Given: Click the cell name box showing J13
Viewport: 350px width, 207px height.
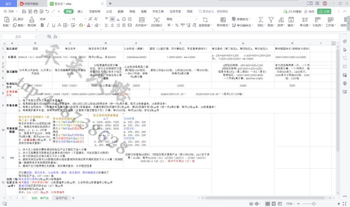Looking at the screenshot, I should 19,36.
